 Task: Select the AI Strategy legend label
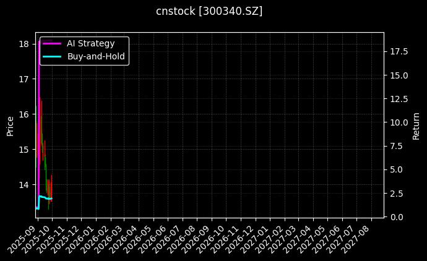pyautogui.click(x=90, y=43)
